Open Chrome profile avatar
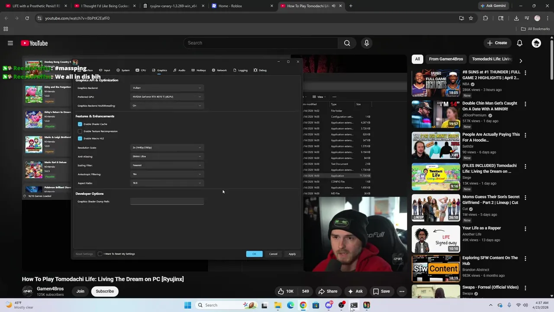 pyautogui.click(x=537, y=18)
